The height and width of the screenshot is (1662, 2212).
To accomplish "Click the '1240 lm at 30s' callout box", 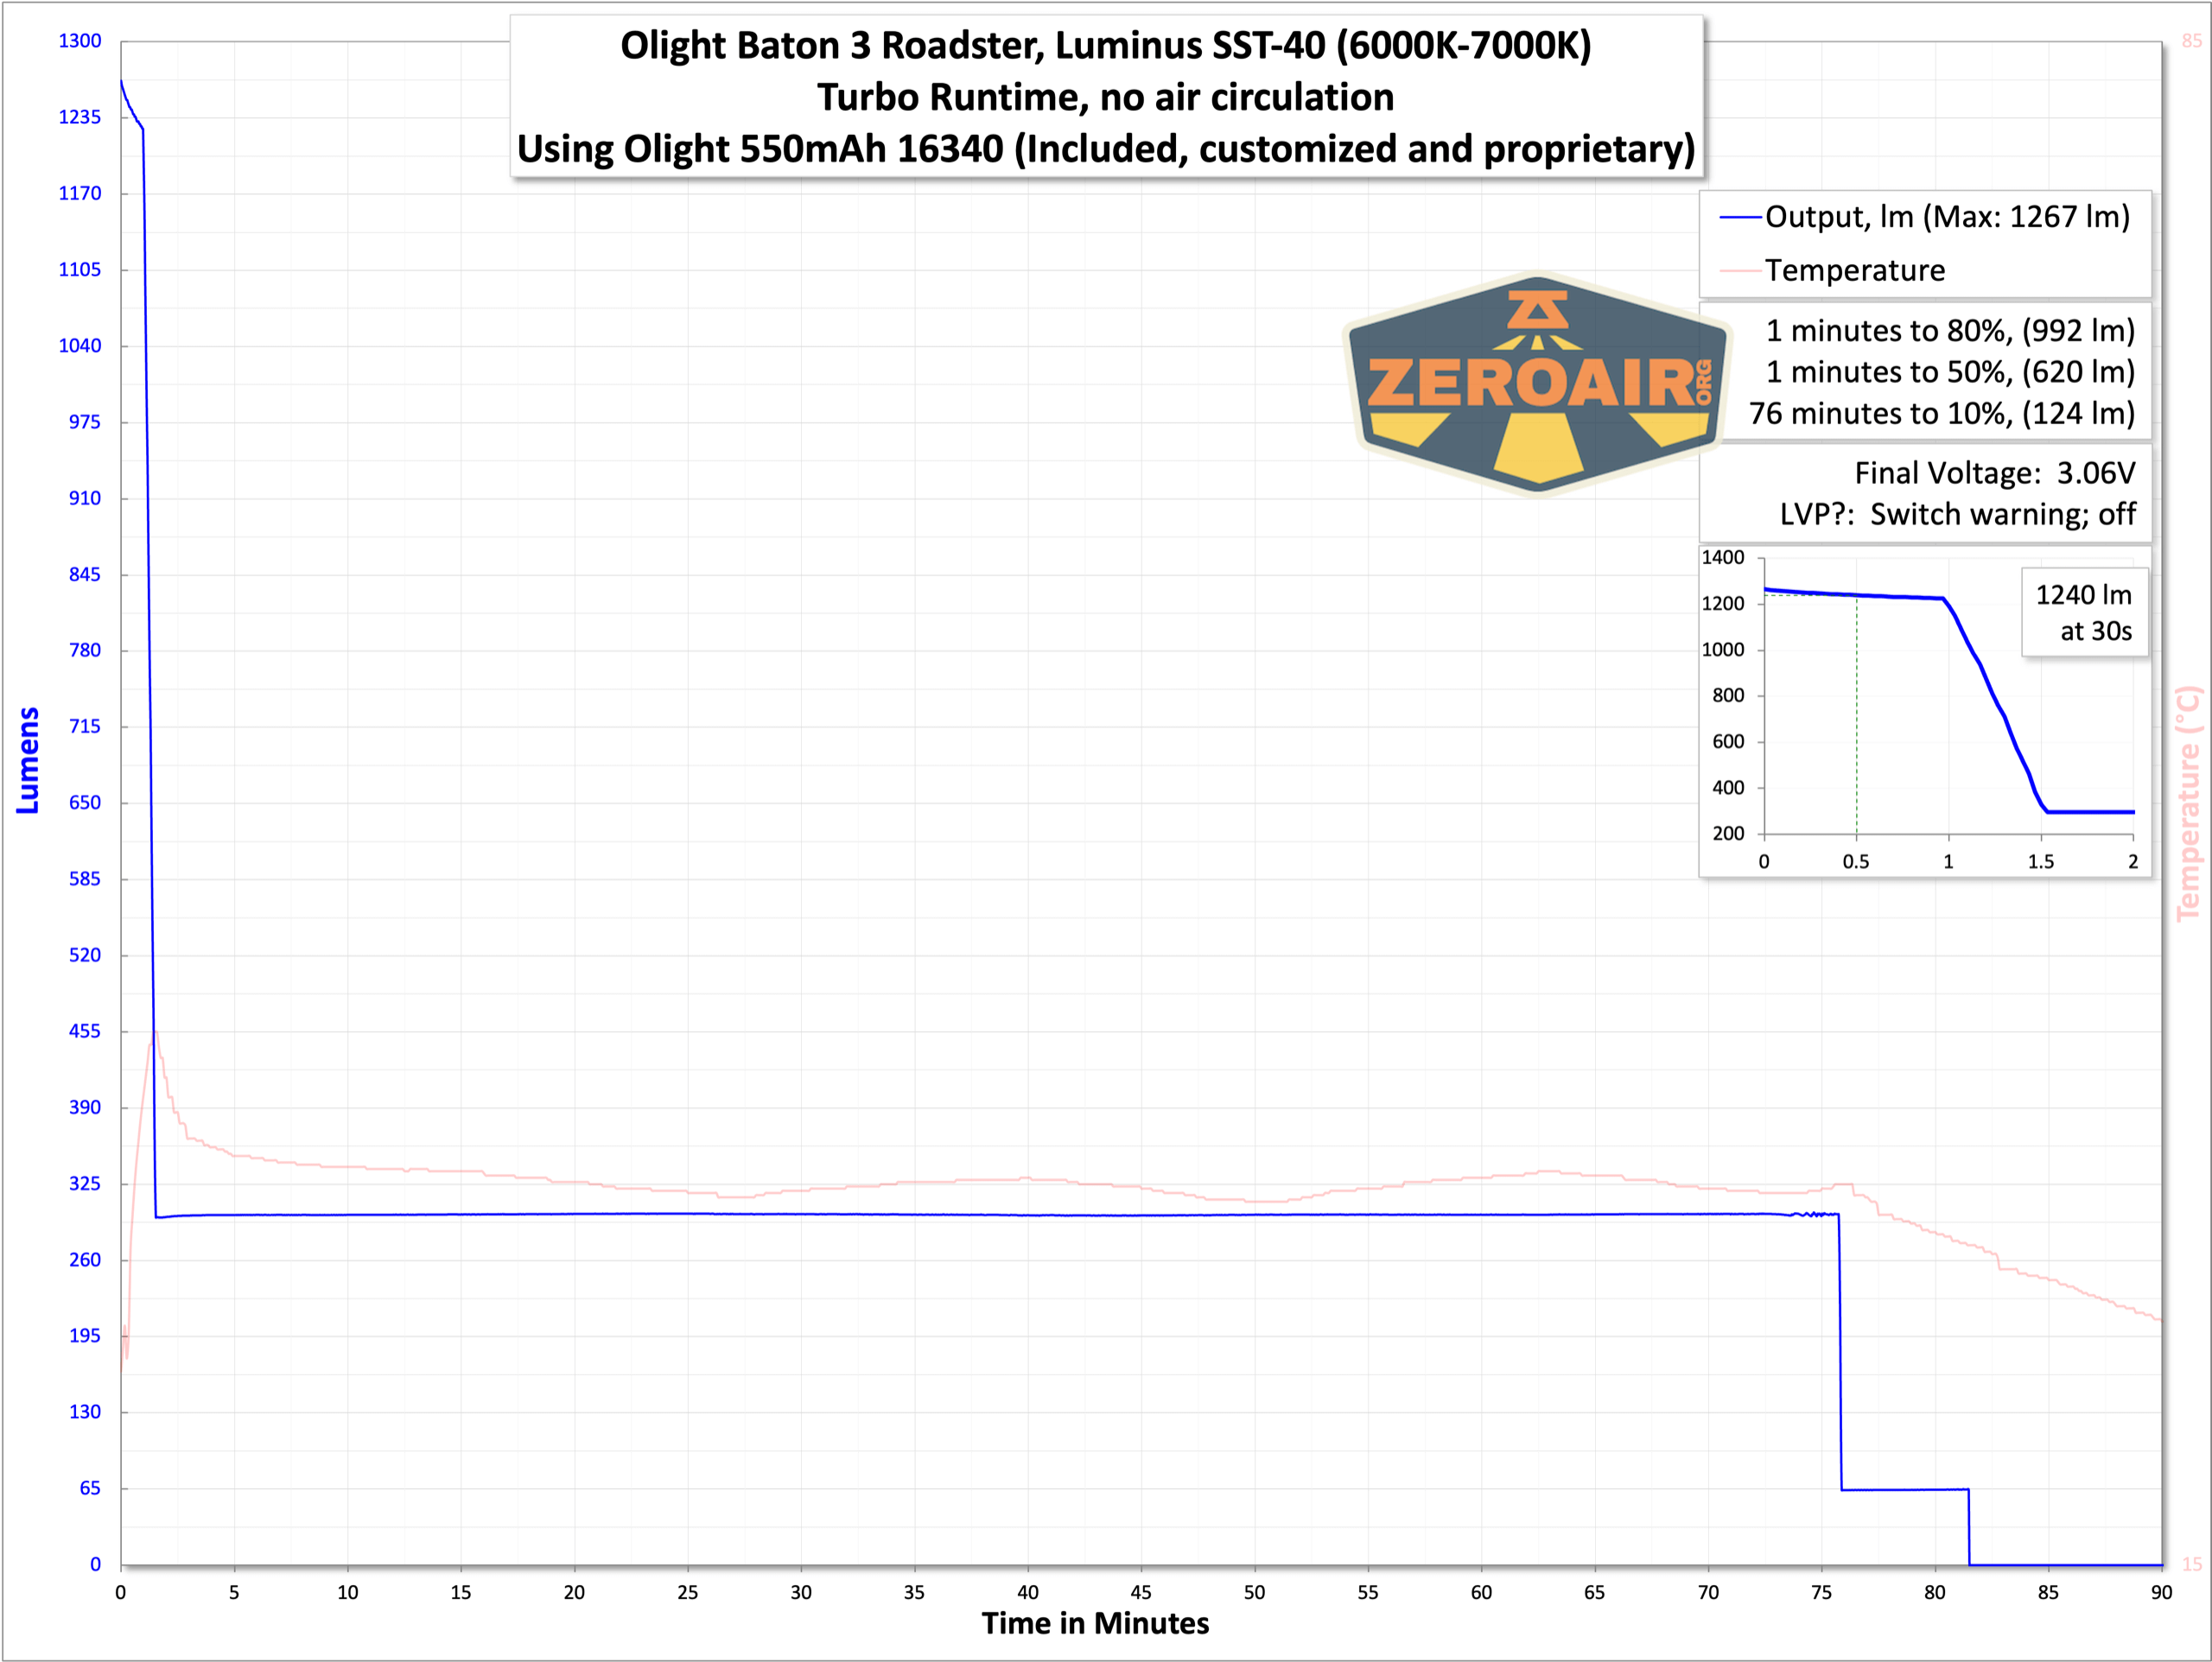I will click(x=2083, y=613).
